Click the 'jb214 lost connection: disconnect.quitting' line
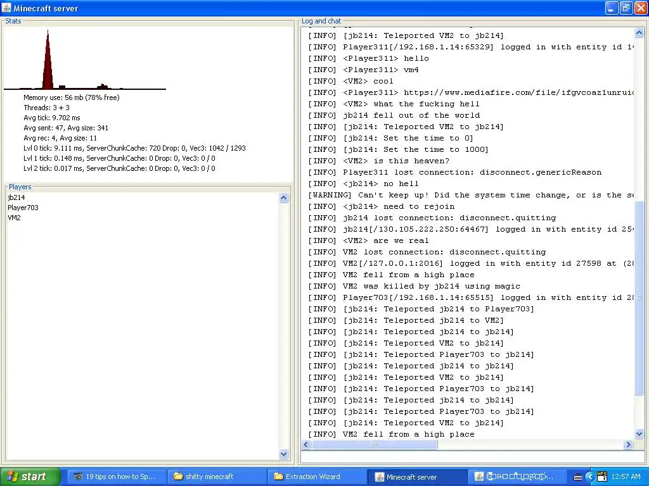649x486 pixels. [x=432, y=218]
